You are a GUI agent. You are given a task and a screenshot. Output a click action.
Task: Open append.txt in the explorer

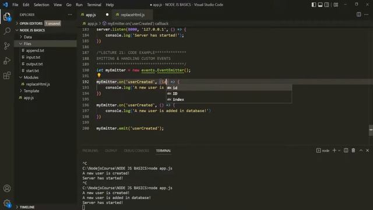coord(35,51)
